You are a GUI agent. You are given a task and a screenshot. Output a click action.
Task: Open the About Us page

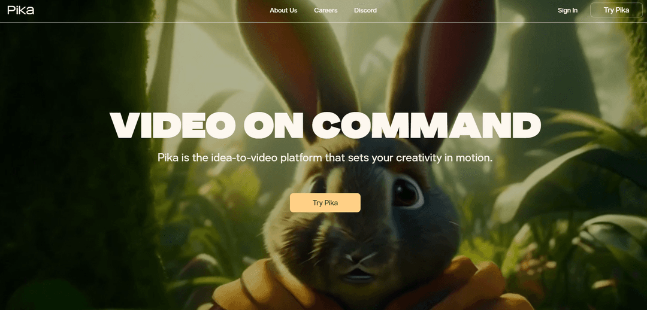click(283, 10)
